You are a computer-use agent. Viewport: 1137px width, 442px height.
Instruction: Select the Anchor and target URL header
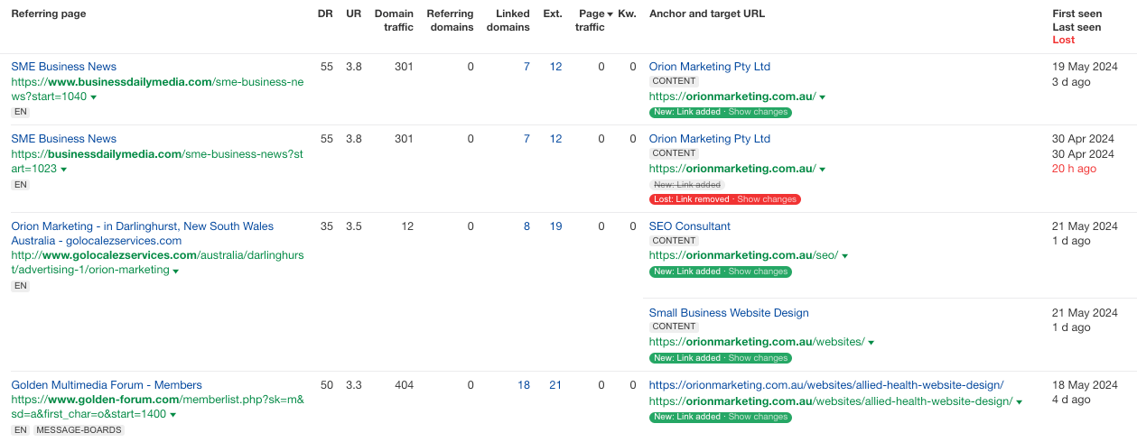[x=707, y=14]
